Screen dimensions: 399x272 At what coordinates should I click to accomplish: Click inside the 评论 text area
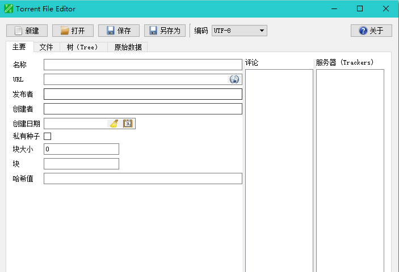coord(279,171)
